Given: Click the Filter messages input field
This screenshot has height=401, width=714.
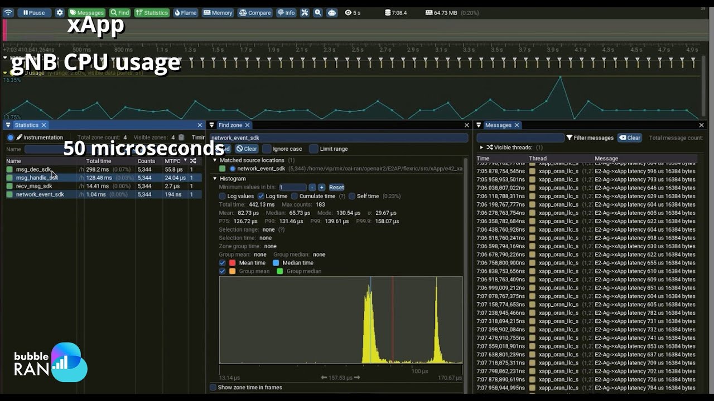Looking at the screenshot, I should pos(520,138).
